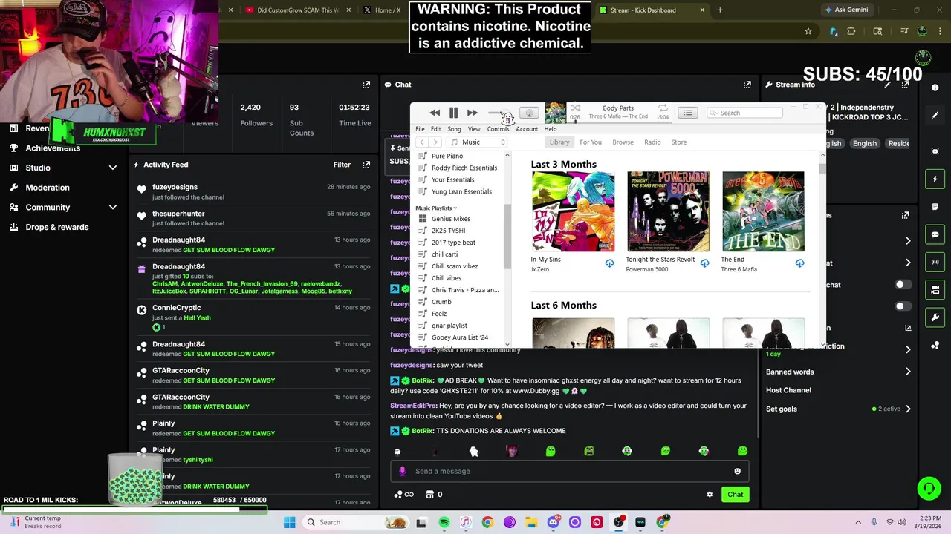
Task: Open chat settings gear icon
Action: pyautogui.click(x=710, y=495)
